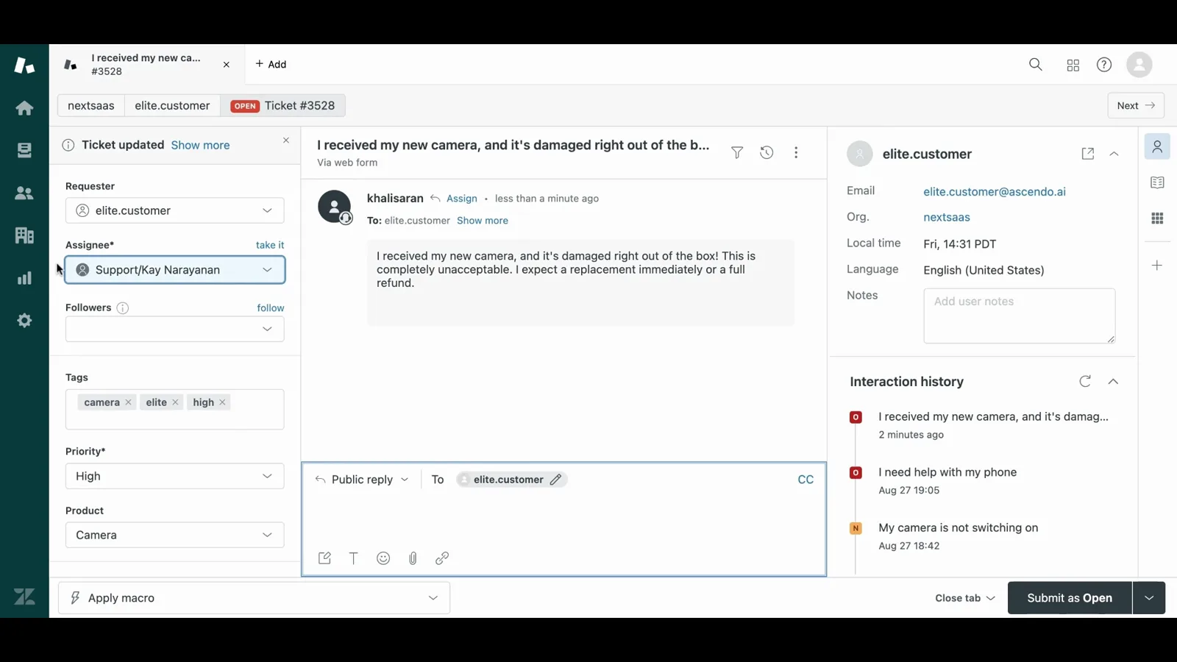
Task: Insert a link in the reply
Action: [442, 558]
